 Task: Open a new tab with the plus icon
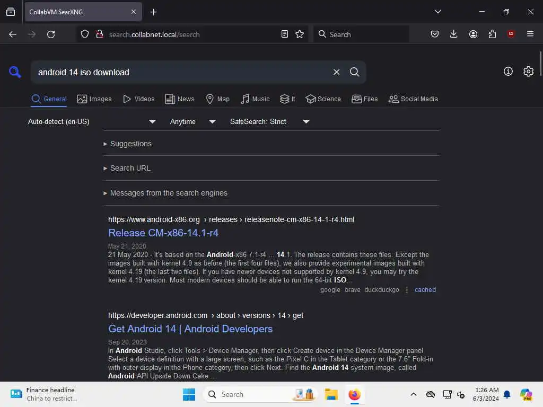click(x=153, y=12)
